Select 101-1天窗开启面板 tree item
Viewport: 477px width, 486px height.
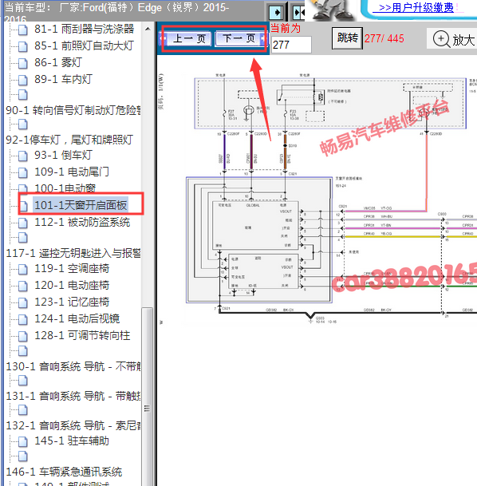pyautogui.click(x=81, y=205)
